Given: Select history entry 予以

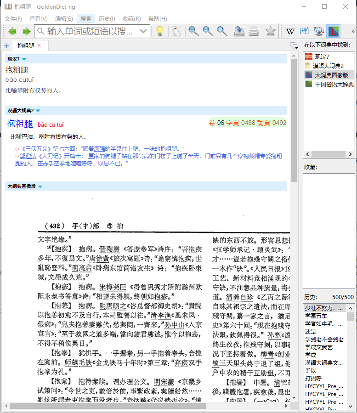Looking at the screenshot, I should 311,371.
